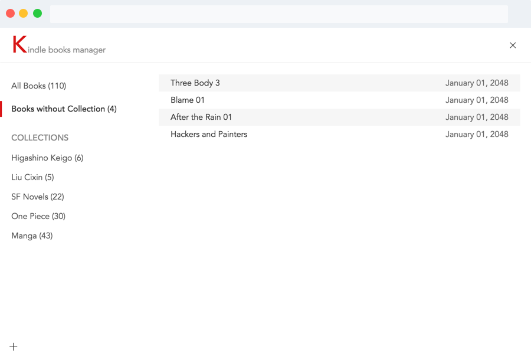View the Manga collection
This screenshot has width=531, height=356.
pyautogui.click(x=32, y=236)
